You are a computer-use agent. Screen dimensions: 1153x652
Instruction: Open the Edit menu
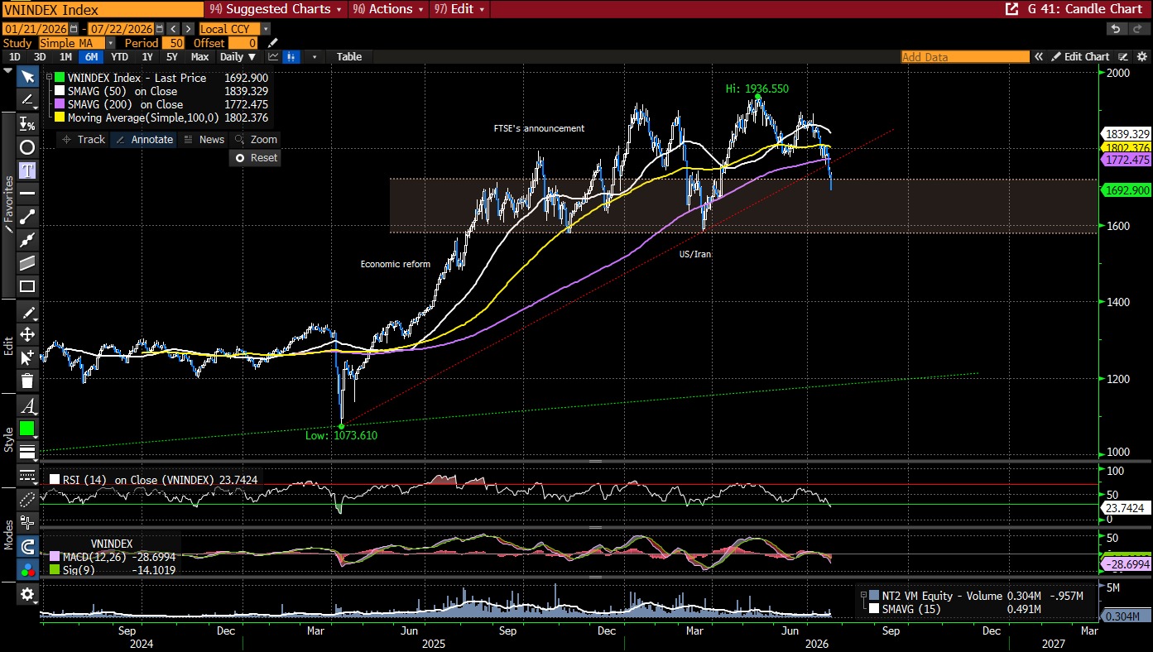pos(459,9)
